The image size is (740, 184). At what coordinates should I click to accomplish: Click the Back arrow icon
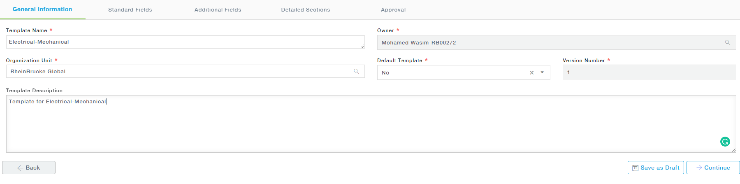point(20,168)
